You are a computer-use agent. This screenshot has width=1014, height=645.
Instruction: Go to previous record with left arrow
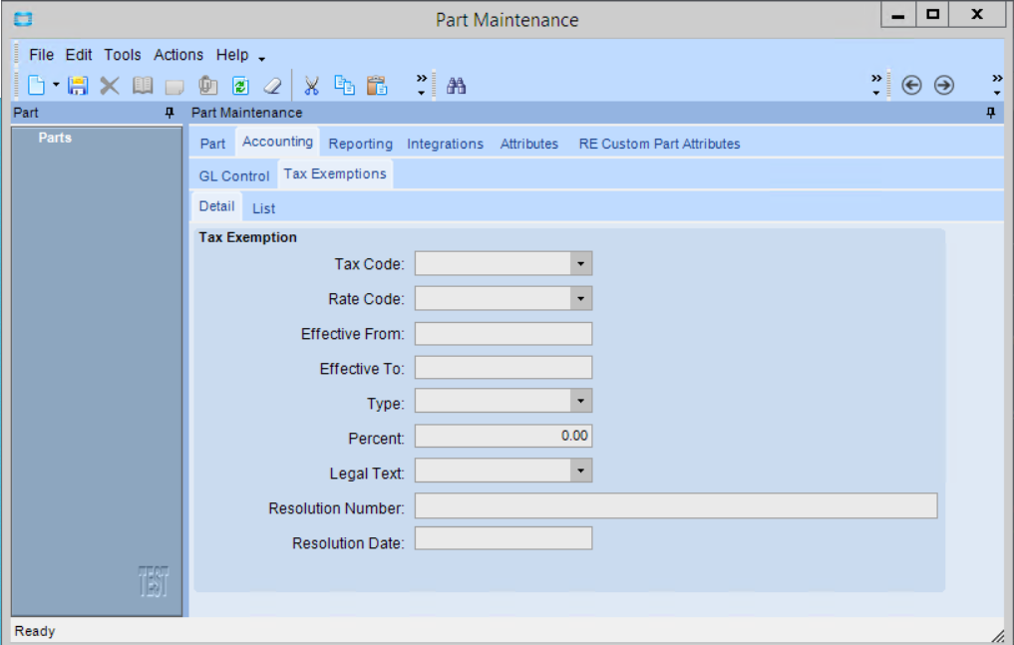coord(911,85)
